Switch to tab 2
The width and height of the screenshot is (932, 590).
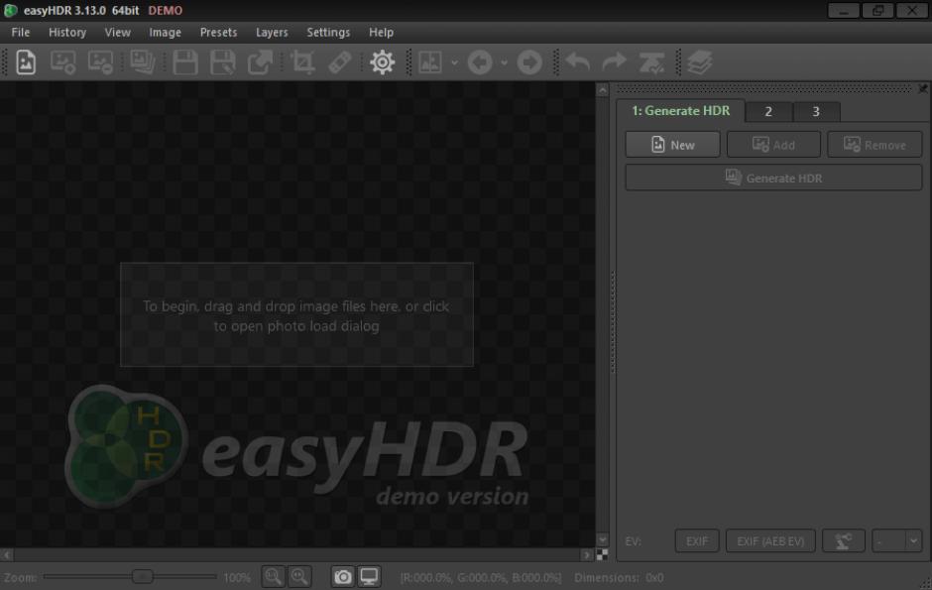pos(768,112)
